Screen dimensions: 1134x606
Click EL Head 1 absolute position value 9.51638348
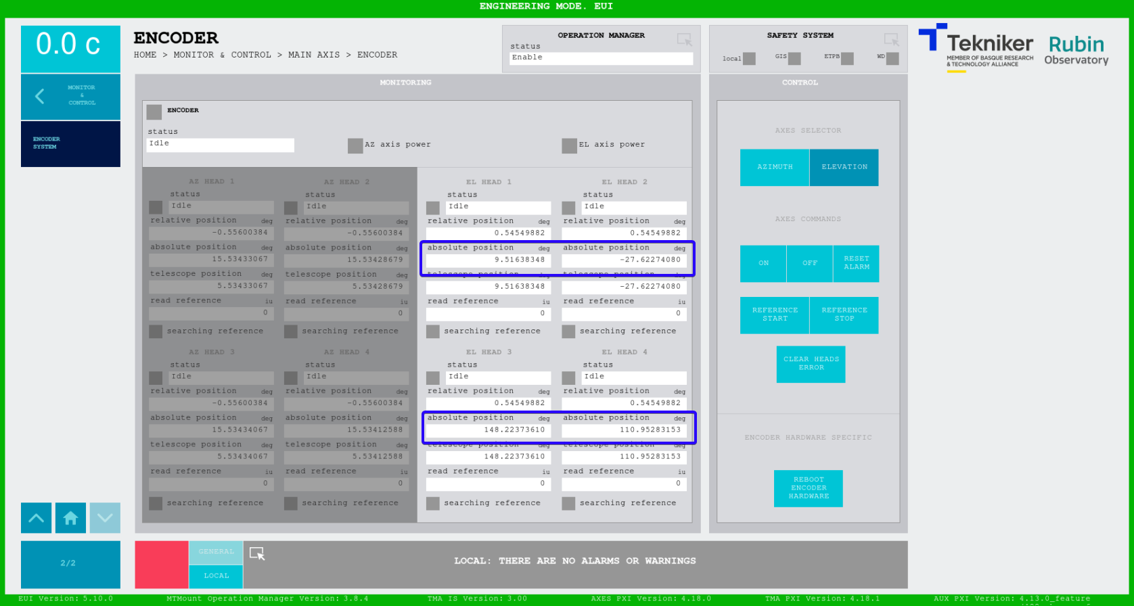pyautogui.click(x=488, y=260)
